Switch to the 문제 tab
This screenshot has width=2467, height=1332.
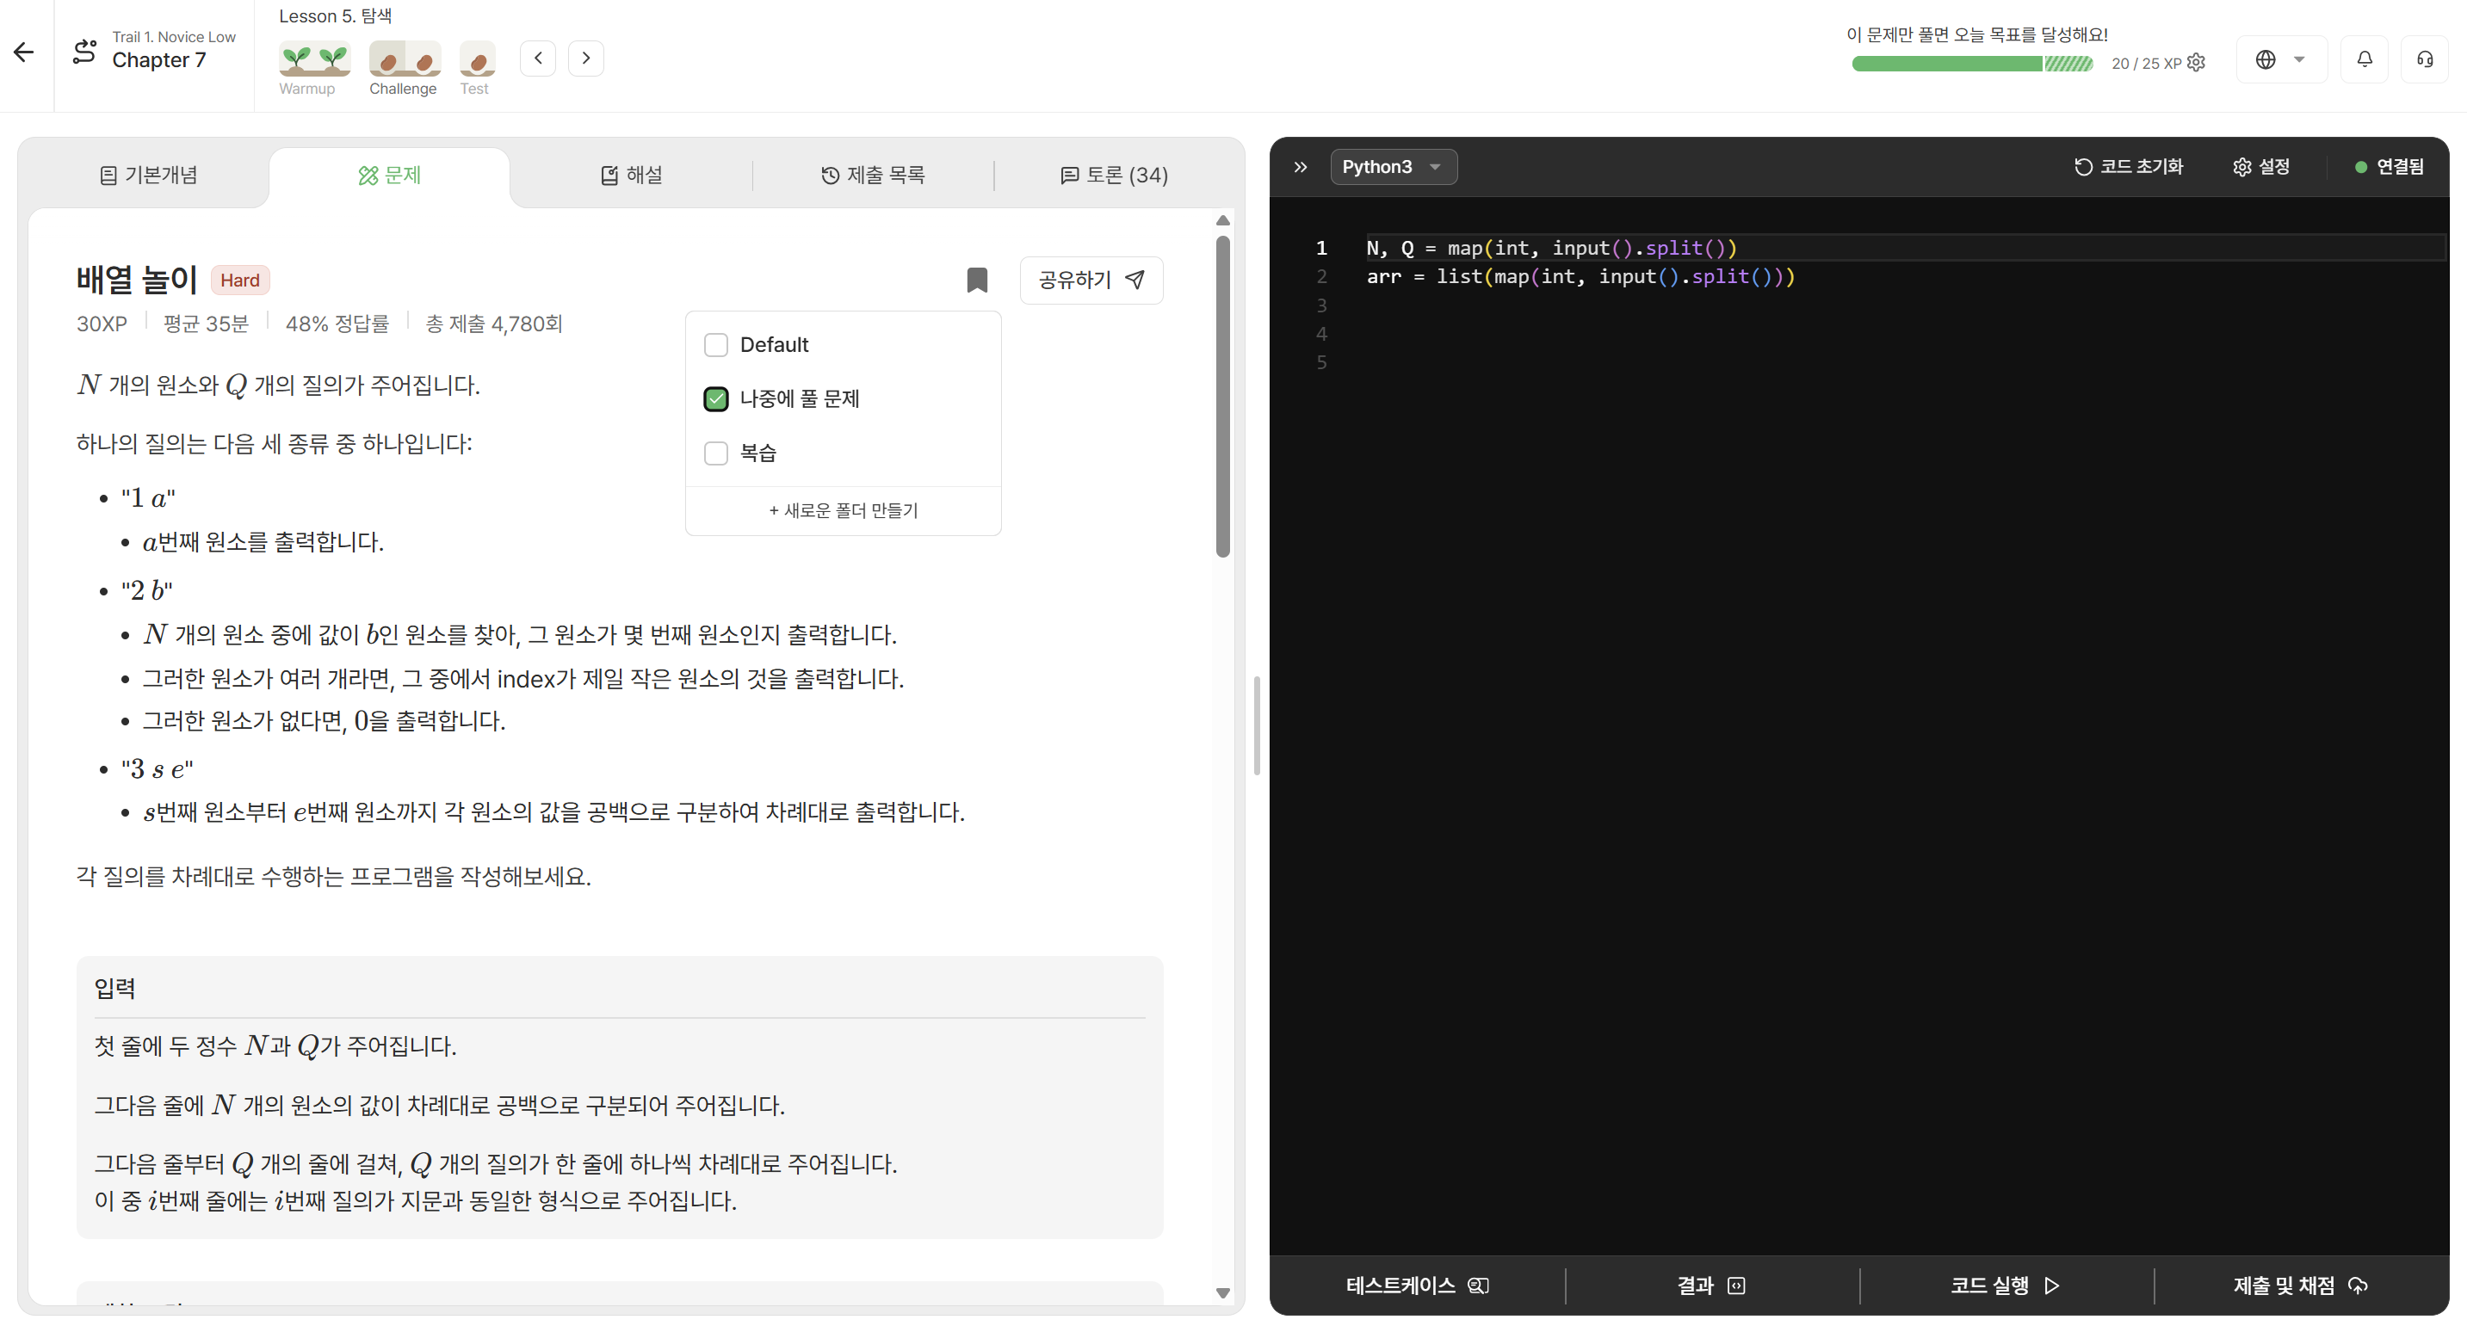point(390,176)
